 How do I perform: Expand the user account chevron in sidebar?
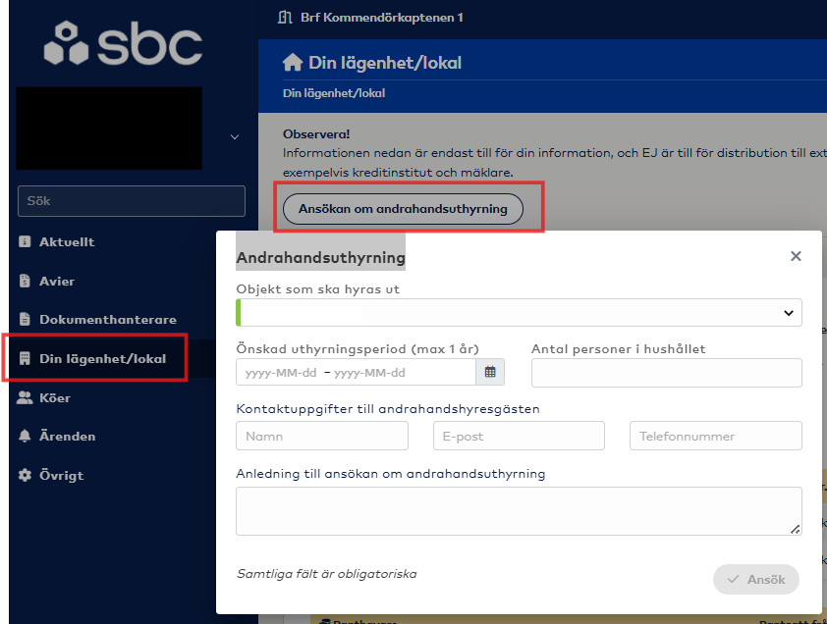(234, 137)
